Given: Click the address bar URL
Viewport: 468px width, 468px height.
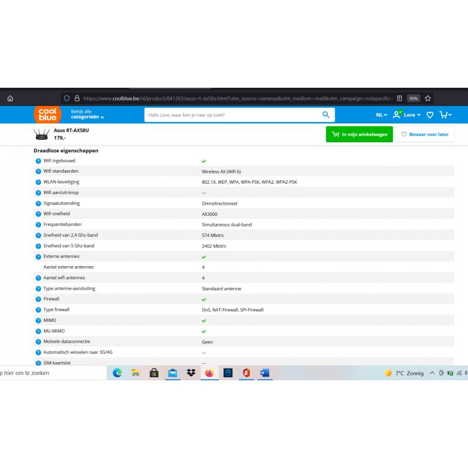Looking at the screenshot, I should 238,98.
